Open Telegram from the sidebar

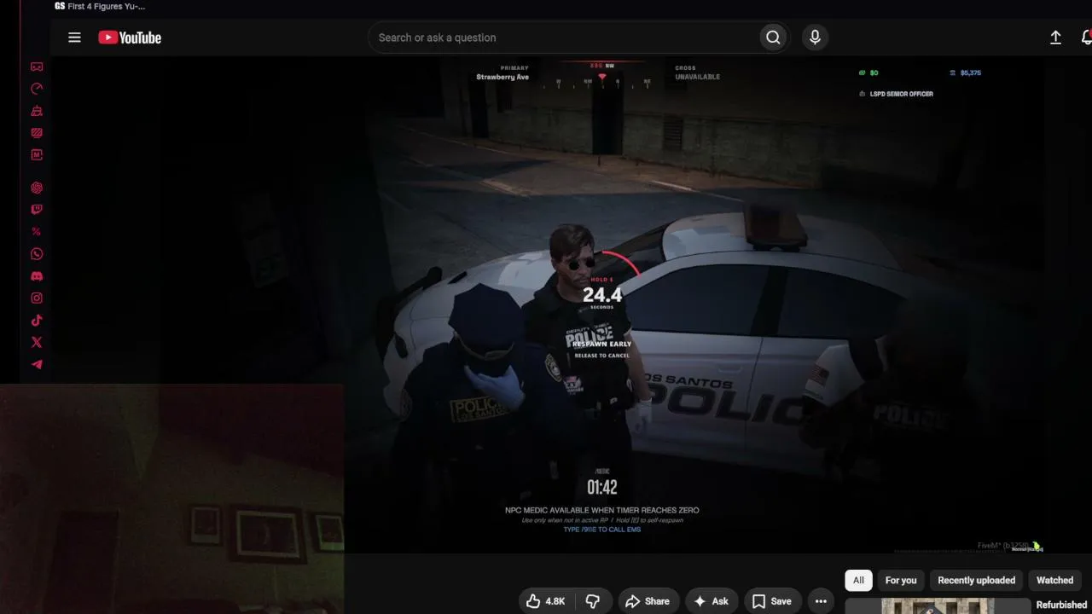[37, 365]
